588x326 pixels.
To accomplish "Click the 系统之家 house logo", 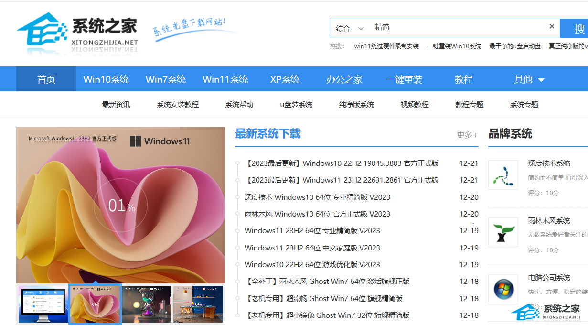I will (x=77, y=33).
